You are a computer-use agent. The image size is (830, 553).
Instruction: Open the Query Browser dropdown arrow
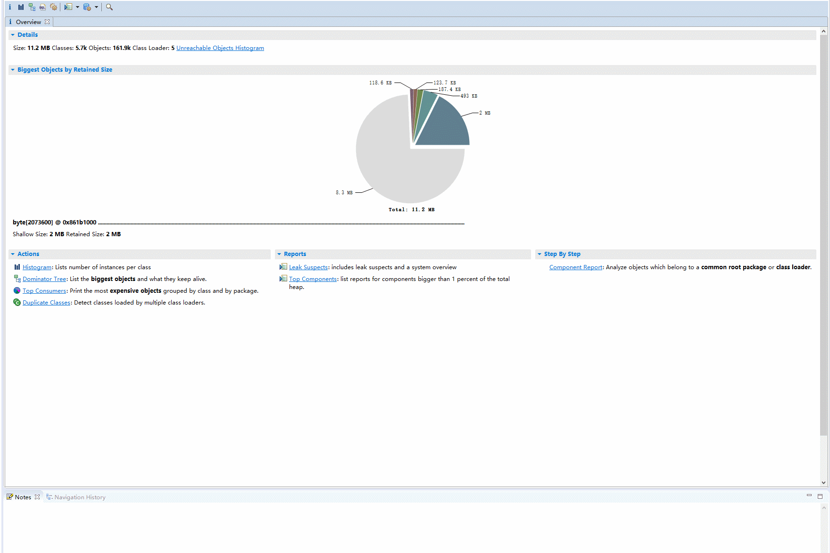click(x=96, y=7)
